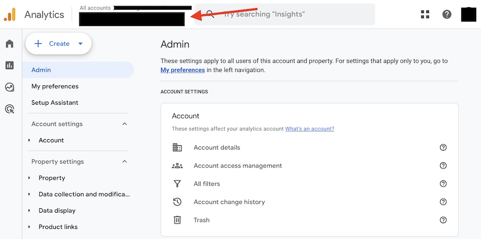The image size is (481, 239).
Task: Collapse the Account settings section chevron
Action: pos(125,124)
